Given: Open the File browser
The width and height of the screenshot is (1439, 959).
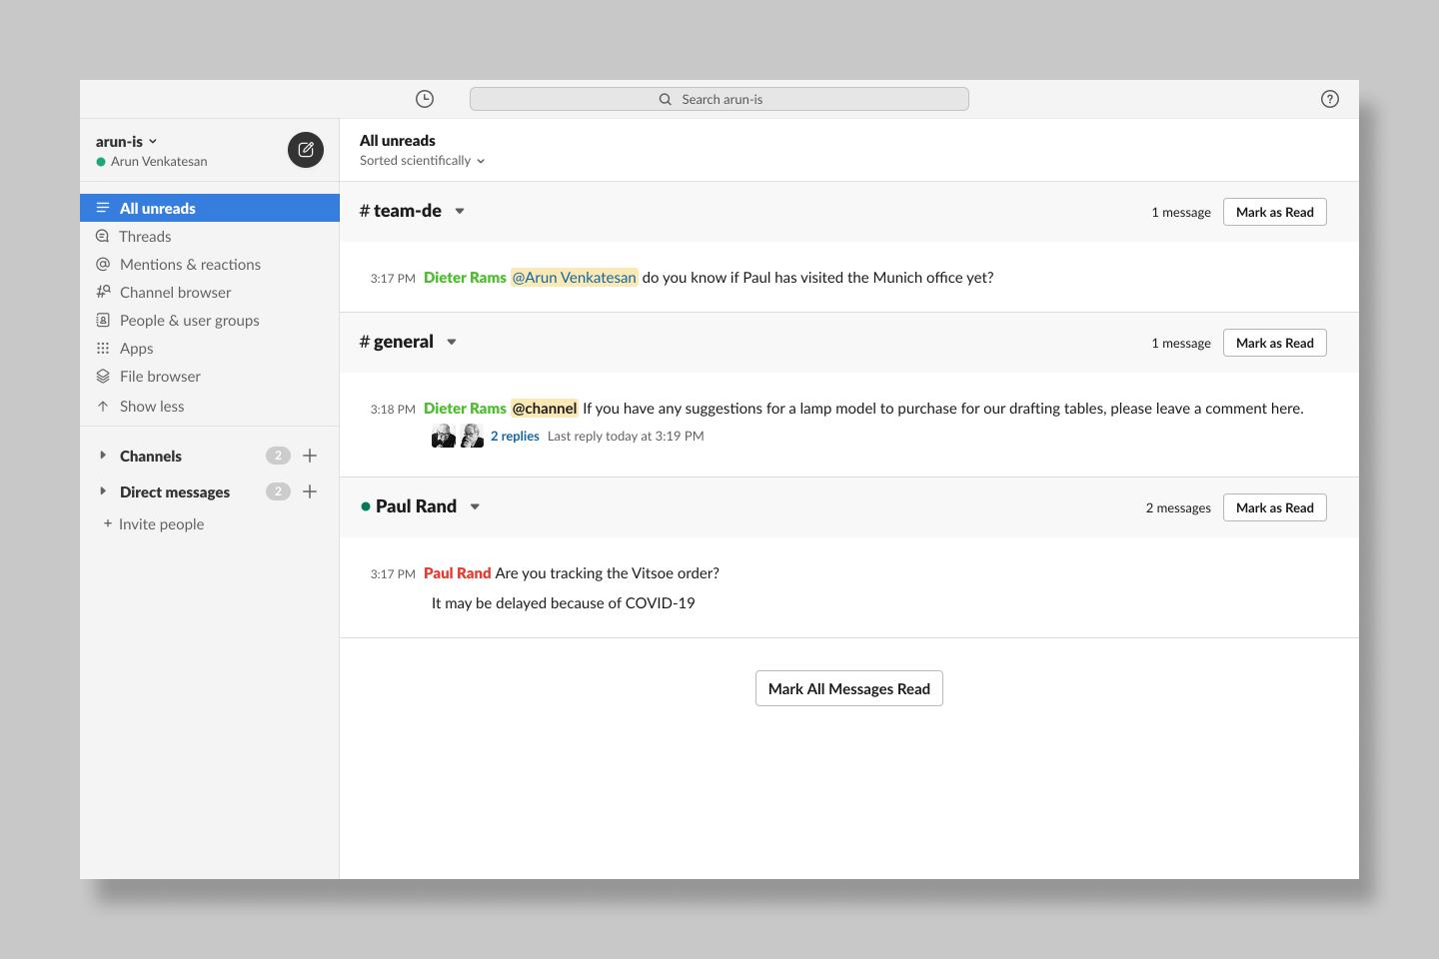Looking at the screenshot, I should pyautogui.click(x=160, y=377).
